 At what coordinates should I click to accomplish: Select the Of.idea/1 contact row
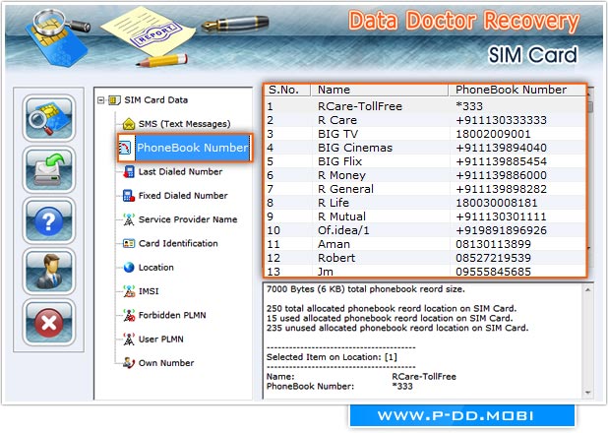click(425, 230)
